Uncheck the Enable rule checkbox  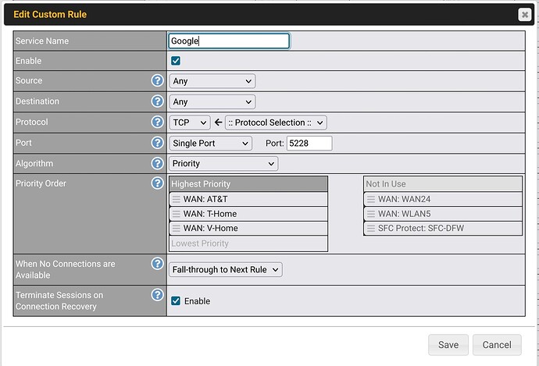pyautogui.click(x=176, y=61)
